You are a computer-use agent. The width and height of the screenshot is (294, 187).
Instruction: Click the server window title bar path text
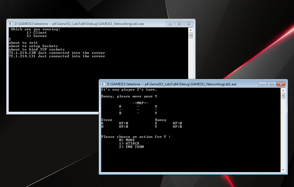click(x=79, y=24)
